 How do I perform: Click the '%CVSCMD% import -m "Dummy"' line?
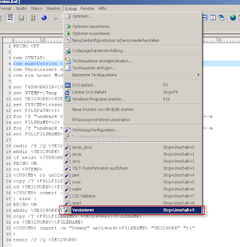pyautogui.click(x=104, y=228)
